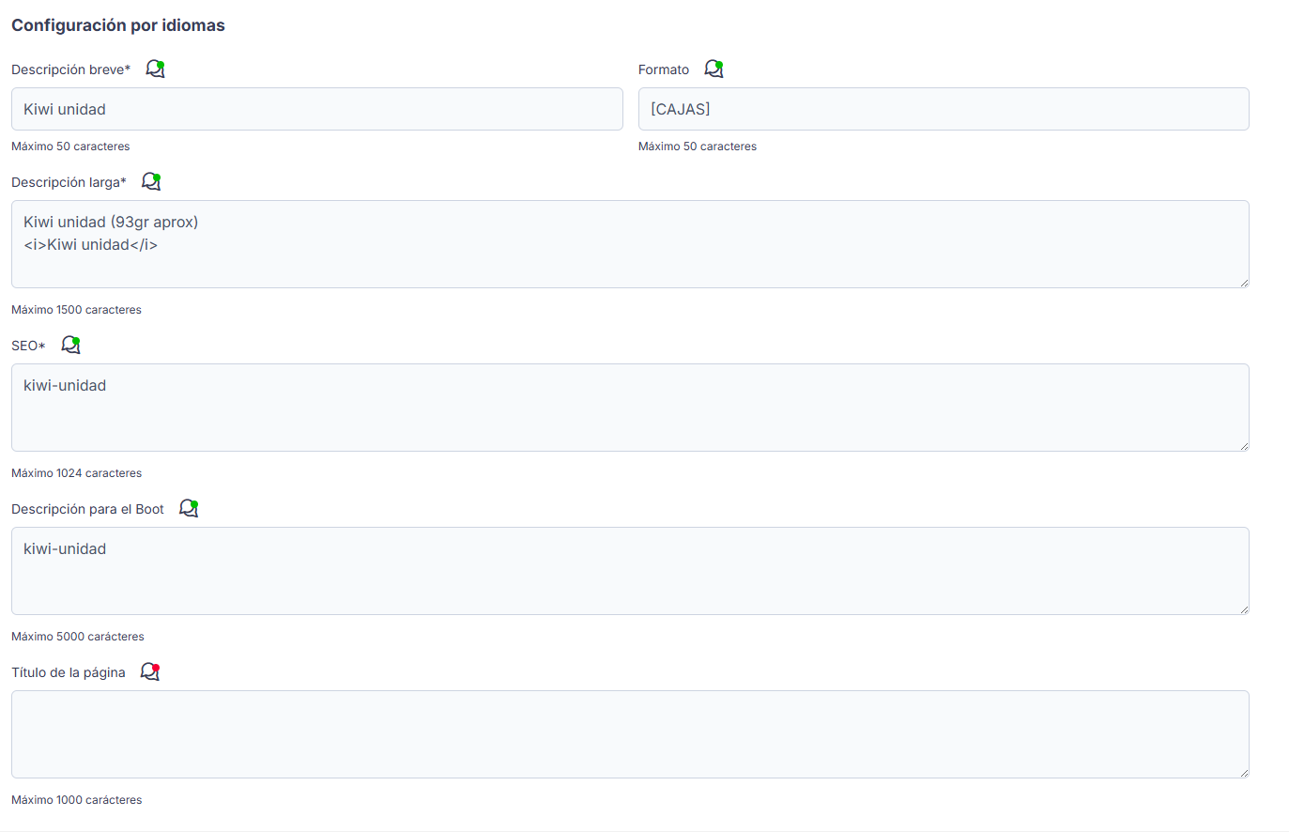
Task: Edit the Descripción larga text area
Action: click(x=630, y=244)
